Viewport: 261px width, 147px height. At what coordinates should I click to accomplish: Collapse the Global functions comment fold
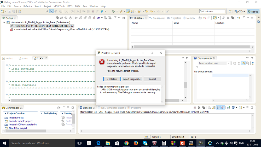tap(7, 82)
